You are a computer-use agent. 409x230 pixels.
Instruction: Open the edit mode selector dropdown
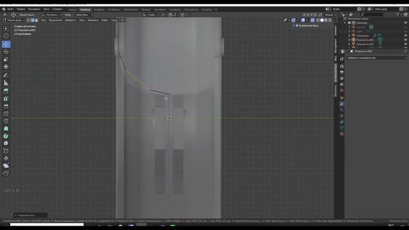(x=14, y=20)
